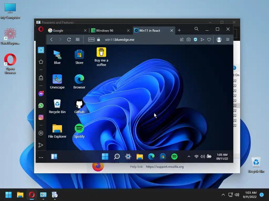Open My Flow send icon in address bar
The image size is (269, 201).
pyautogui.click(x=202, y=40)
